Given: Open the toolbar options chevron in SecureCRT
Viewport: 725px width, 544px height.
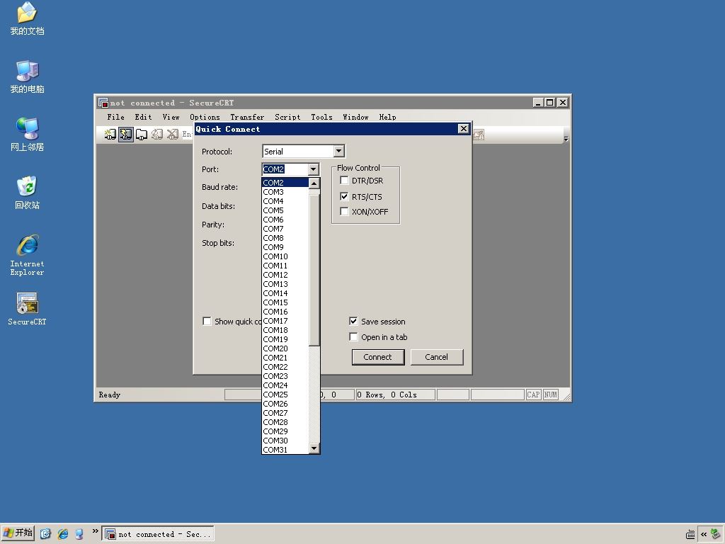Looking at the screenshot, I should point(566,138).
